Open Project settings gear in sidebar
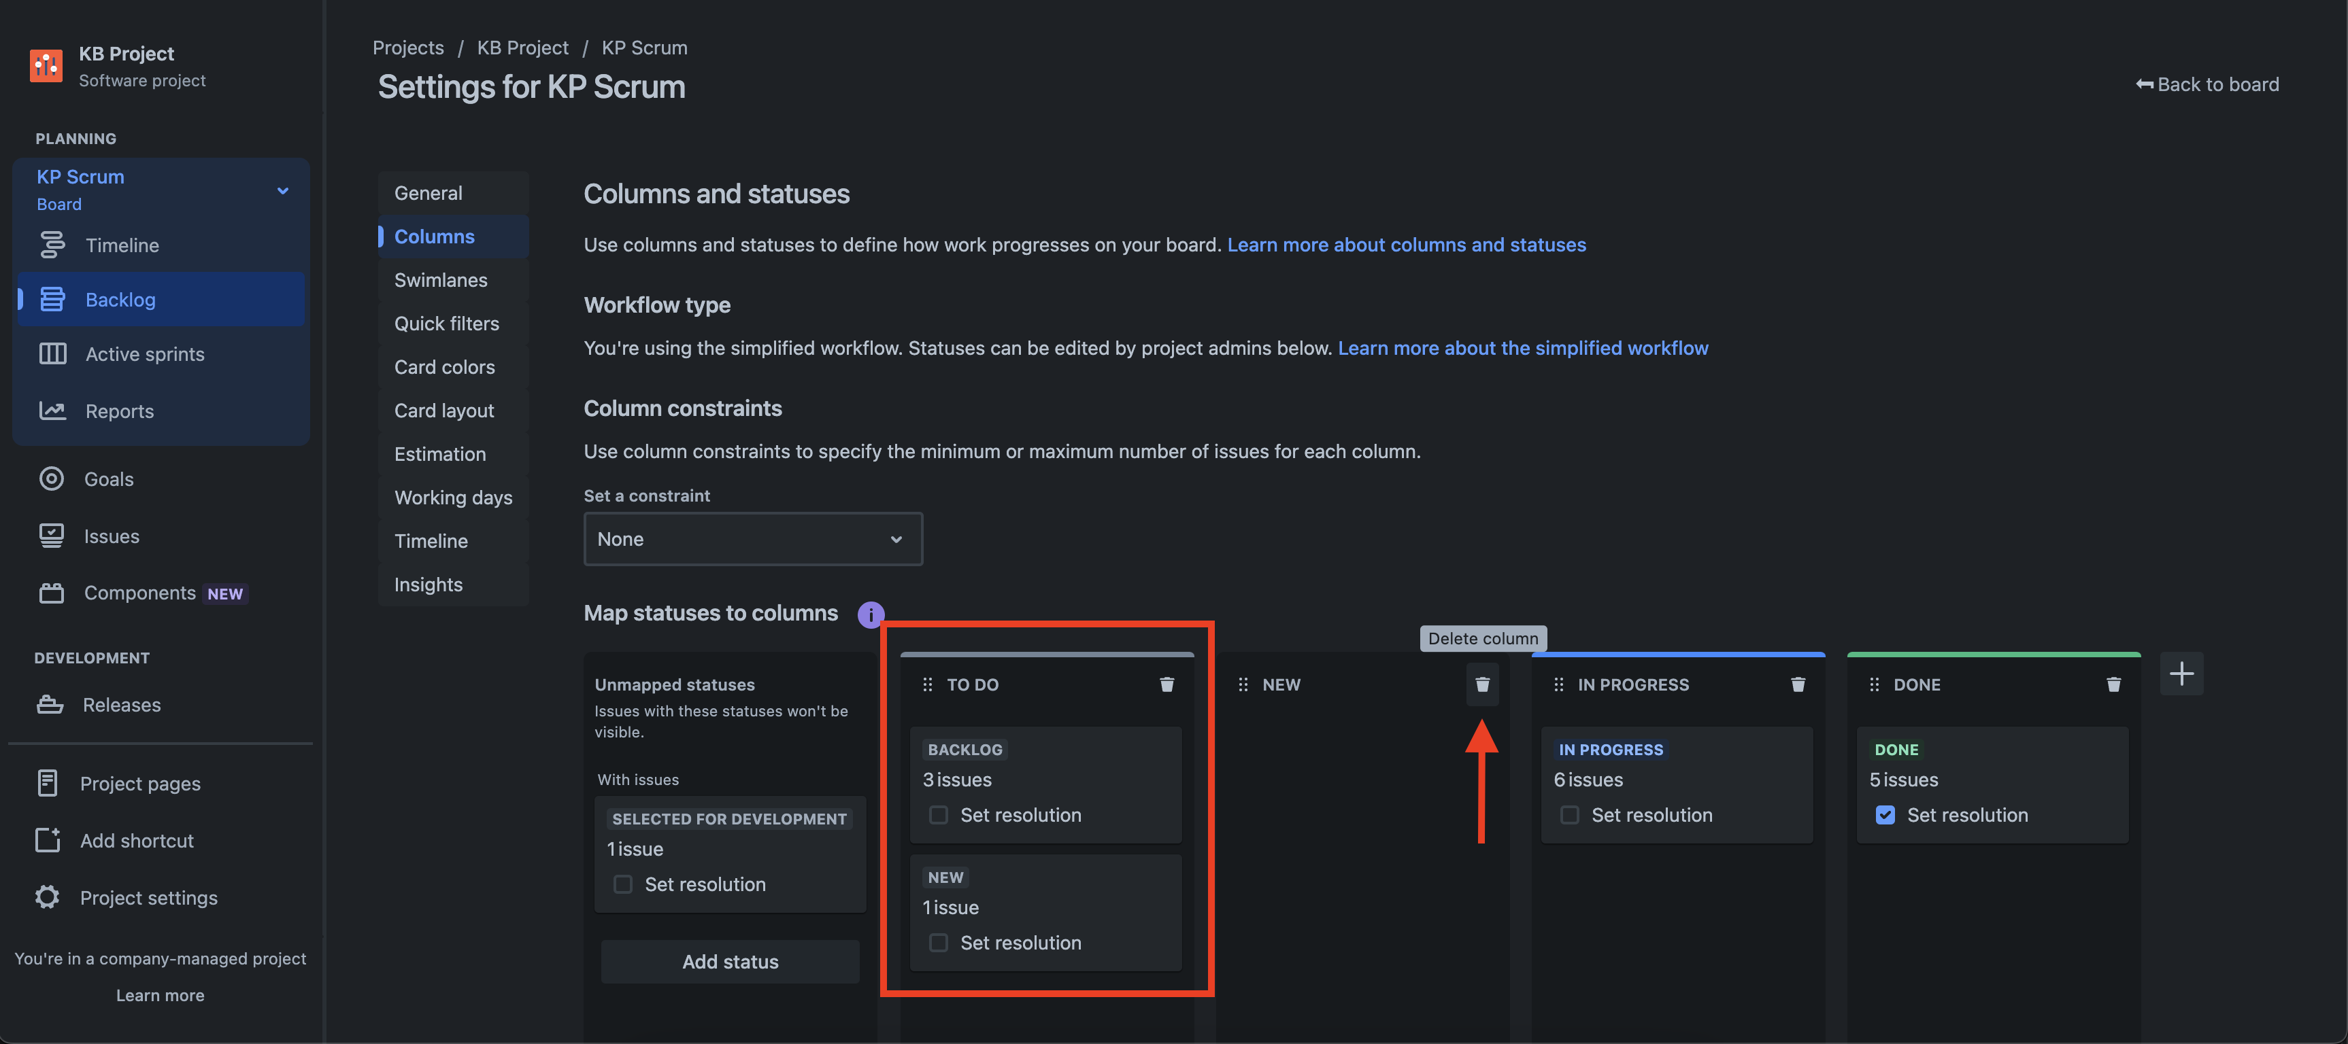Screen dimensions: 2348x1044 point(48,897)
